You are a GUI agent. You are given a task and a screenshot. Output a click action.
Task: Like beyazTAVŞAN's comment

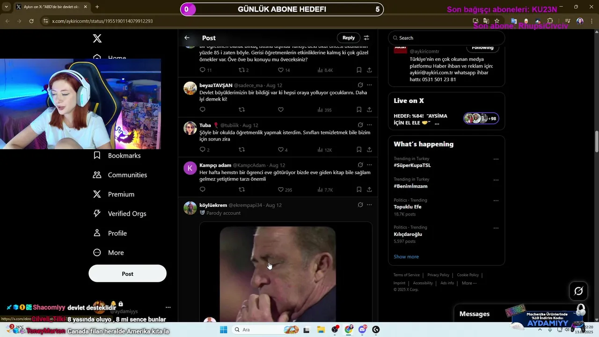(x=281, y=110)
